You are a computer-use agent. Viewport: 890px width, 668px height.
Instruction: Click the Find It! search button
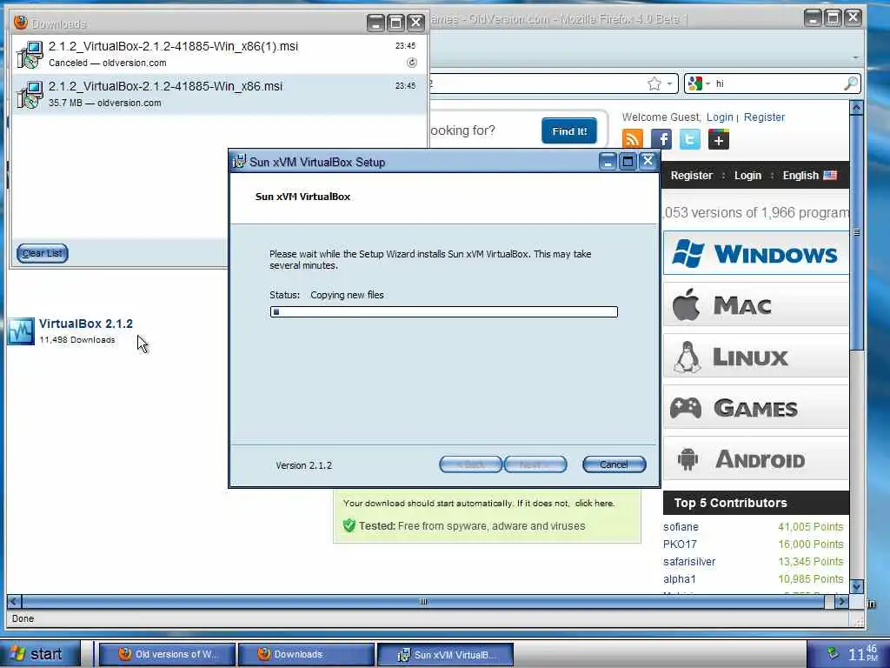tap(569, 131)
